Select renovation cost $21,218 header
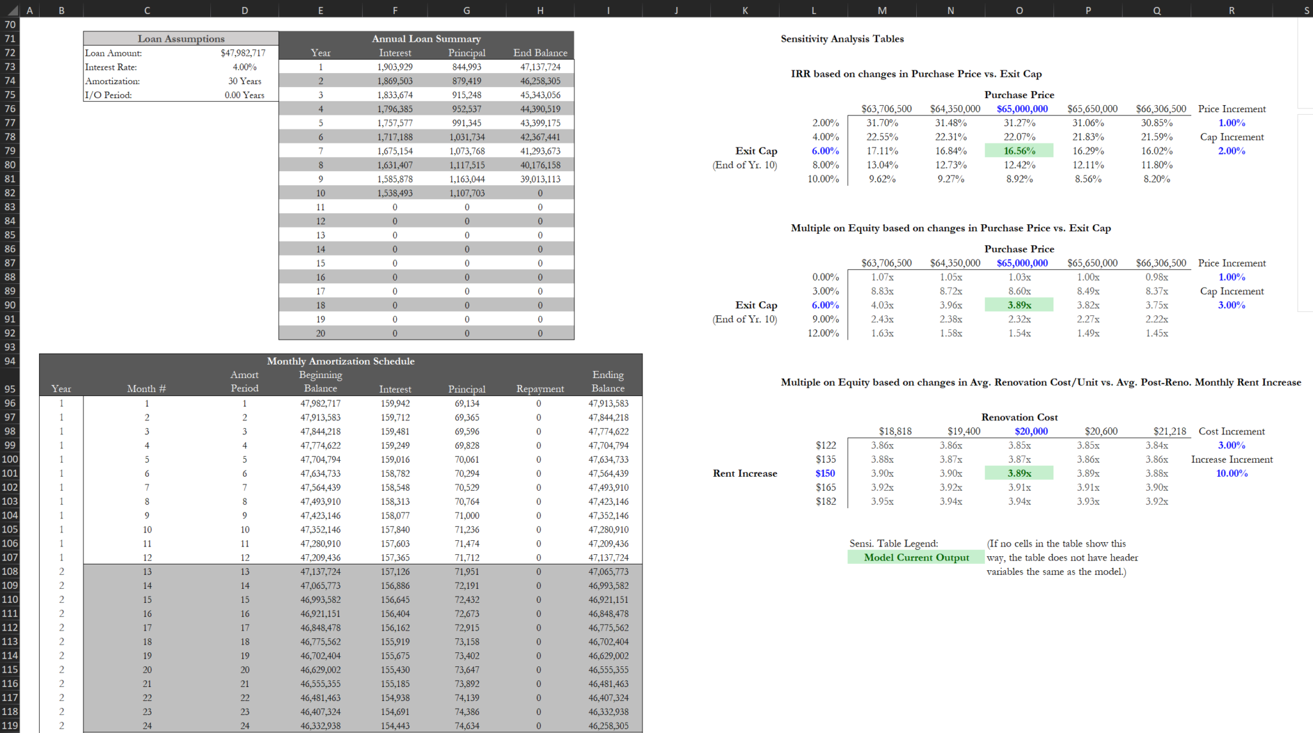 pos(1169,432)
